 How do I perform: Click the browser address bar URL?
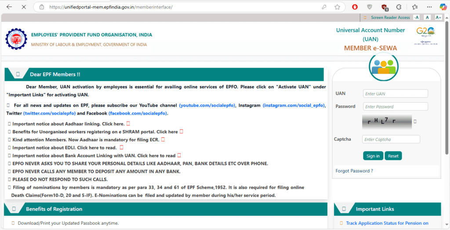point(111,7)
